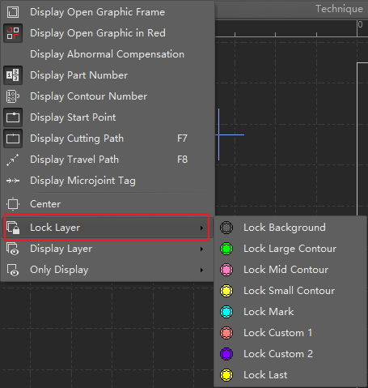
Task: Select Display Abnormal Compensation menu entry
Action: [108, 54]
